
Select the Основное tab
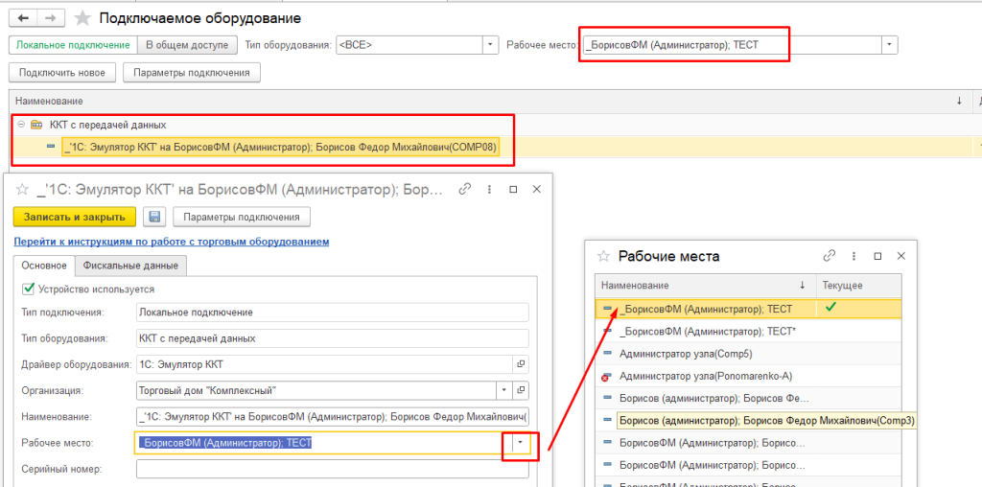pos(44,266)
